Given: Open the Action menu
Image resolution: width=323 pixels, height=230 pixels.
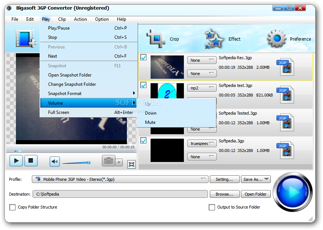Looking at the screenshot, I should pos(80,19).
